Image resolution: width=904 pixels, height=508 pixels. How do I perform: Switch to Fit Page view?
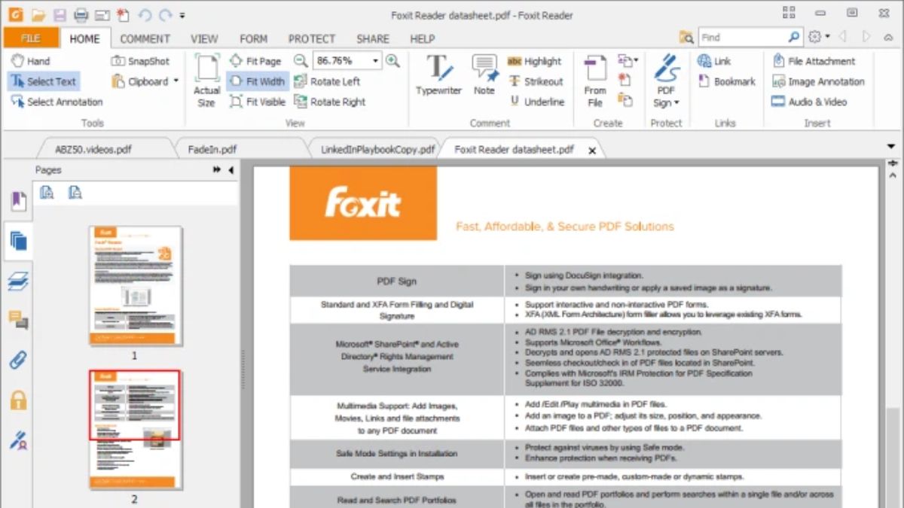256,61
